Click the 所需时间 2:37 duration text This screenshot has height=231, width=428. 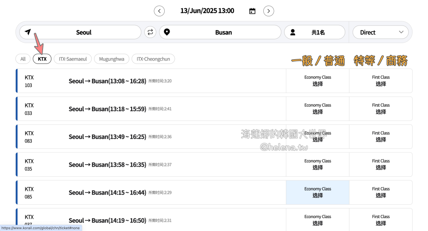click(x=160, y=165)
